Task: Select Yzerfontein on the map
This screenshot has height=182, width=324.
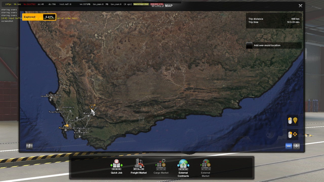Action: pyautogui.click(x=56, y=112)
